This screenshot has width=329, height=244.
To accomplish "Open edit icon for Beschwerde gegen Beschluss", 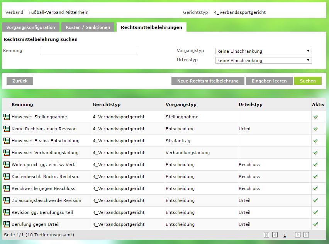I will [x=7, y=188].
